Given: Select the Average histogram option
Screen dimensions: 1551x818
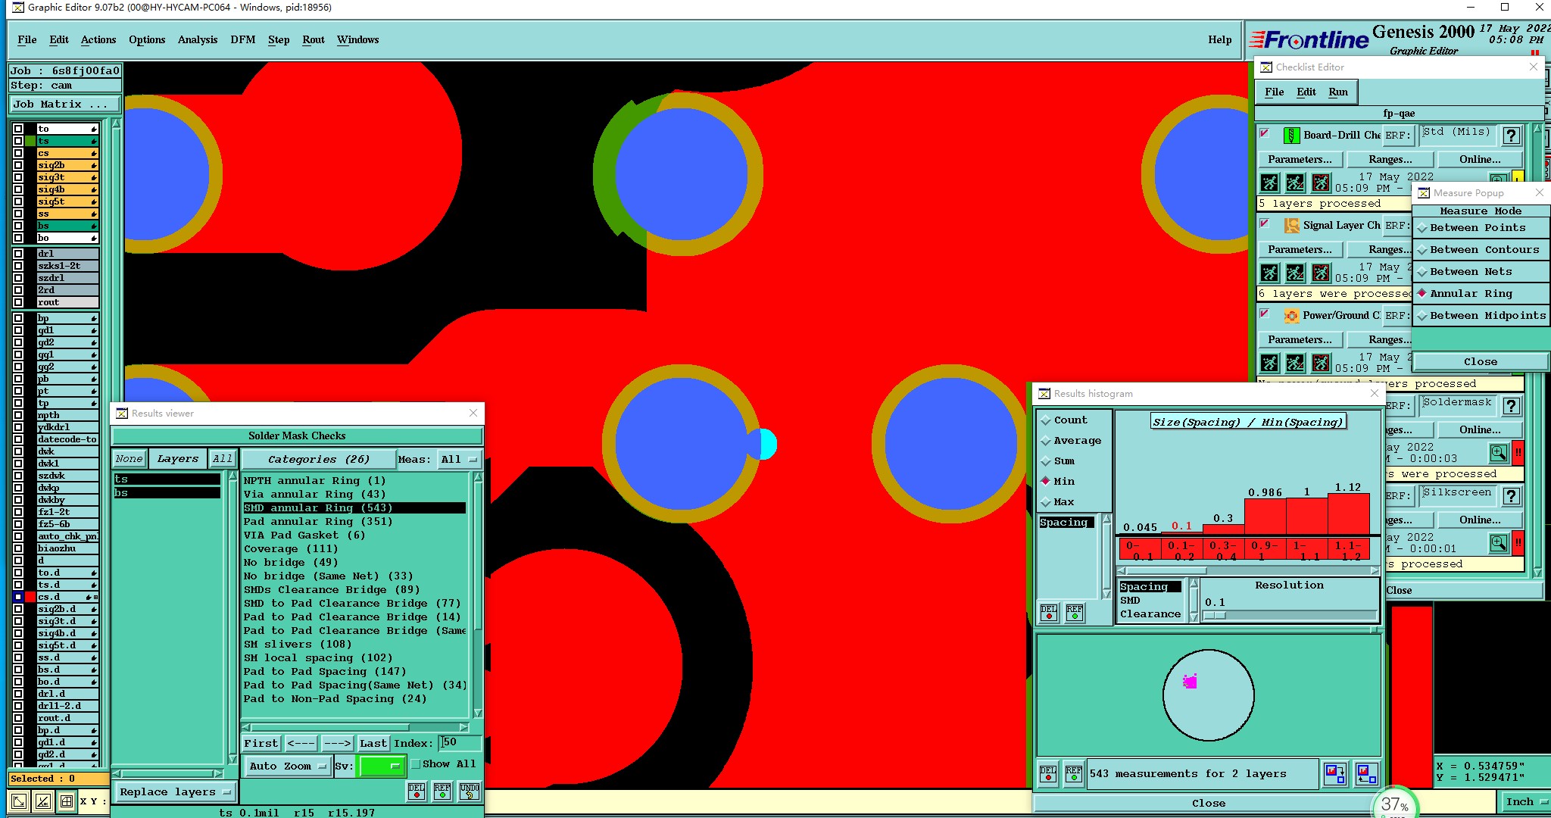Looking at the screenshot, I should click(x=1076, y=441).
